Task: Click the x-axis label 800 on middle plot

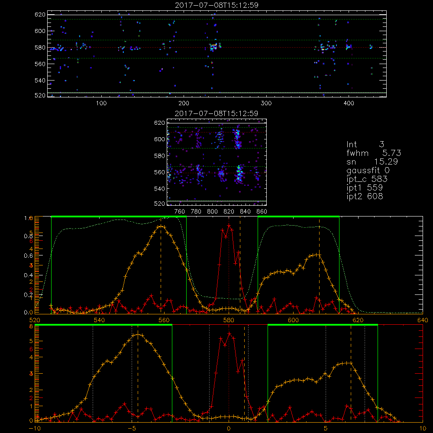Action: [212, 212]
